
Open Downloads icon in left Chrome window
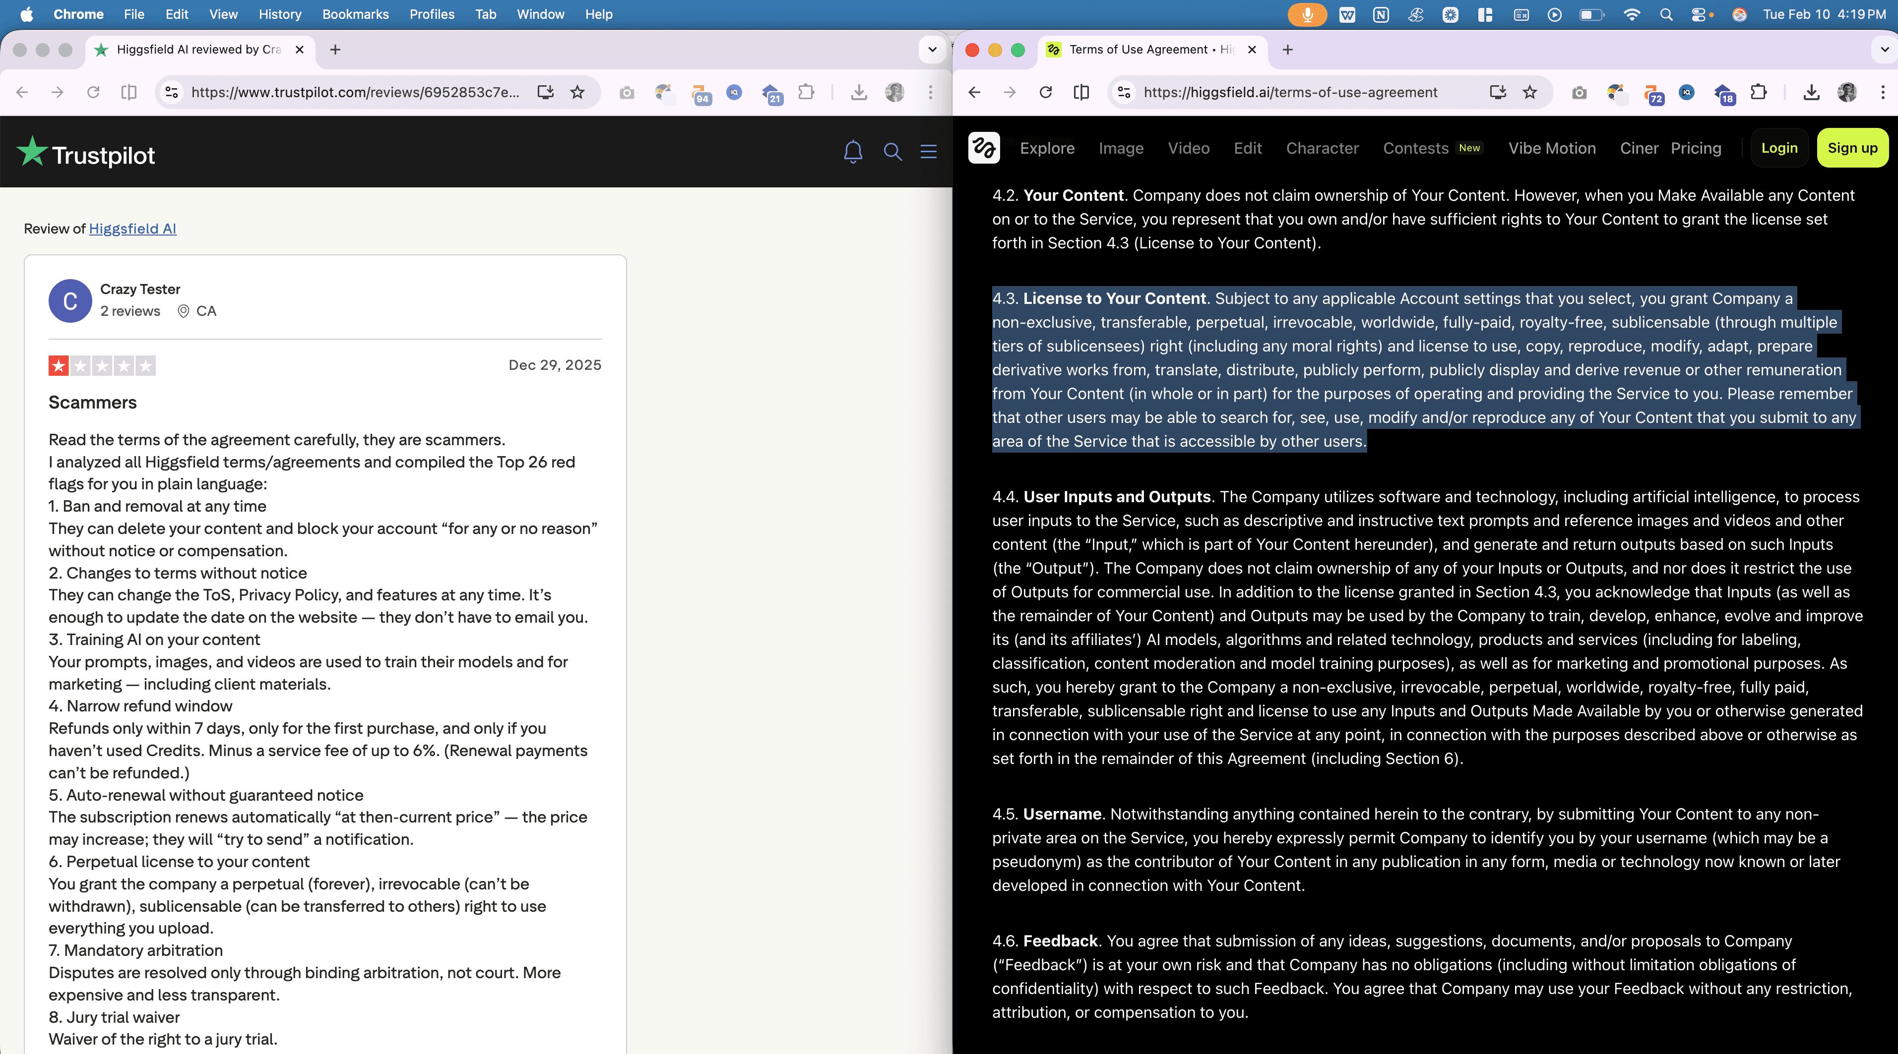858,92
